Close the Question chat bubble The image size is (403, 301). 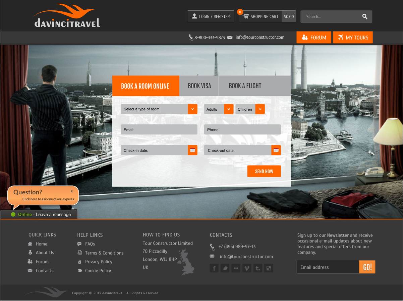click(71, 191)
